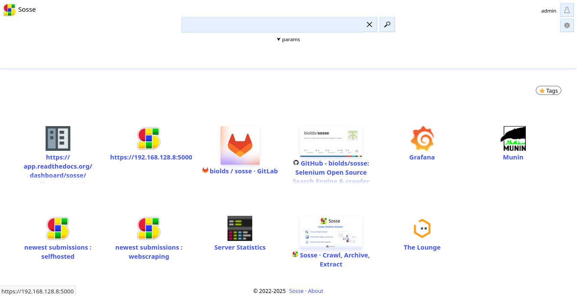Click icon above newest submissions webscraping

pos(149,228)
